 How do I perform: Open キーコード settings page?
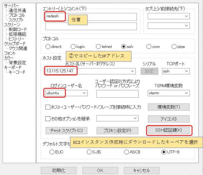pos(17,72)
